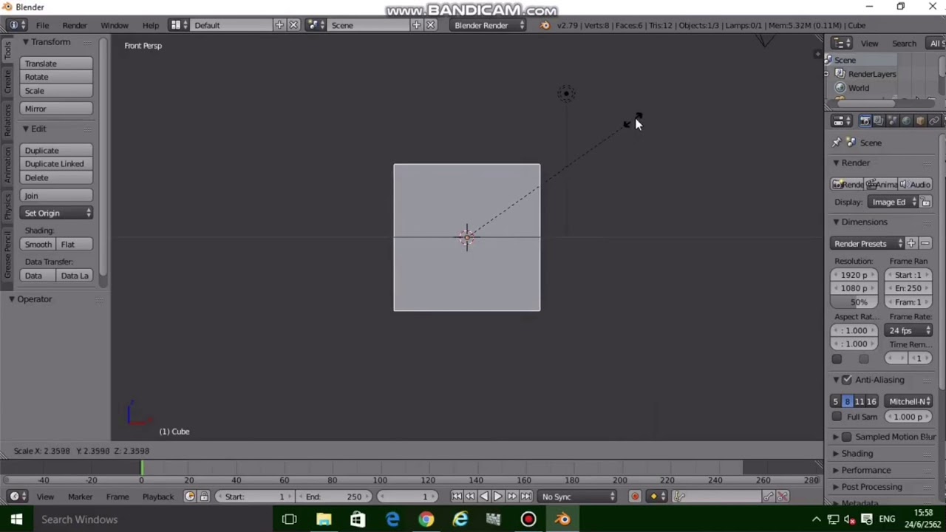
Task: Expand the Shading panel
Action: (x=836, y=454)
